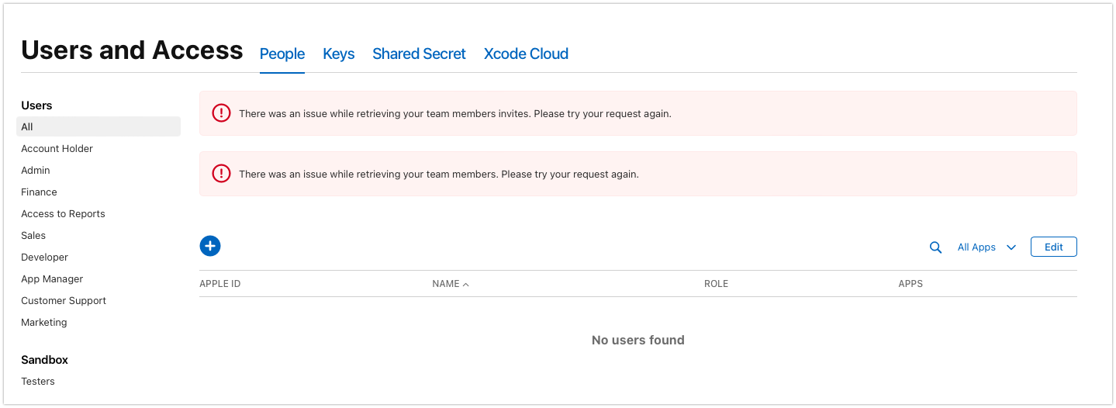The width and height of the screenshot is (1116, 408).
Task: Filter by the Developer role
Action: pyautogui.click(x=44, y=257)
